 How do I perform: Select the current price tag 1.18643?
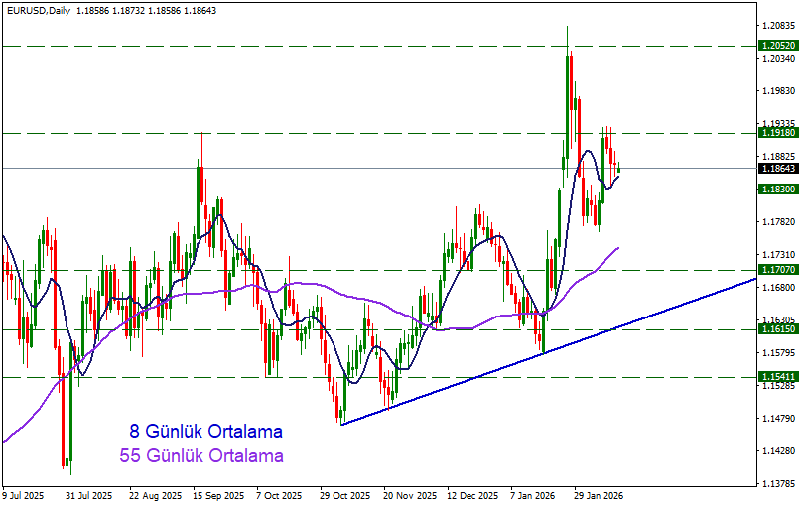click(776, 169)
